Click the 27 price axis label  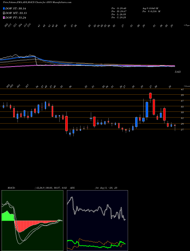pos(182,130)
